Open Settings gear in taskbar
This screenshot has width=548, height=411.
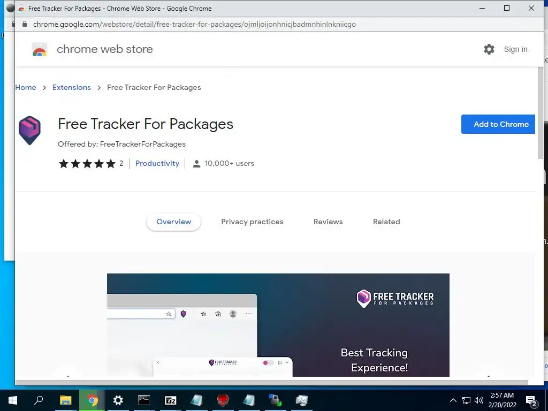(118, 400)
